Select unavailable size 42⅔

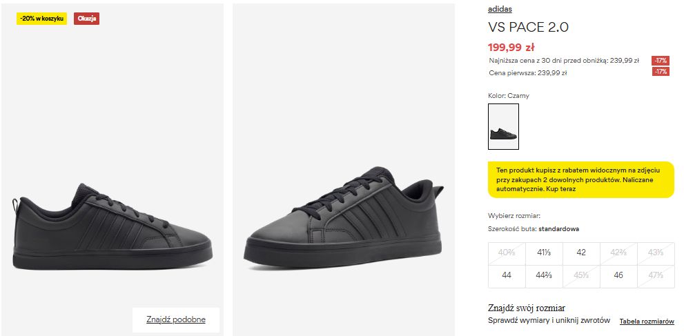pyautogui.click(x=618, y=253)
